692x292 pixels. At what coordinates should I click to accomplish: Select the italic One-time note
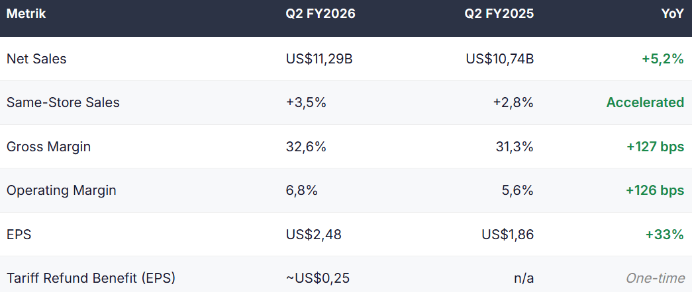click(656, 278)
